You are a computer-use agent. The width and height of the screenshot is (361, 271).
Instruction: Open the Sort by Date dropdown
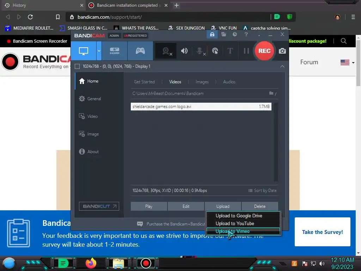point(262,191)
